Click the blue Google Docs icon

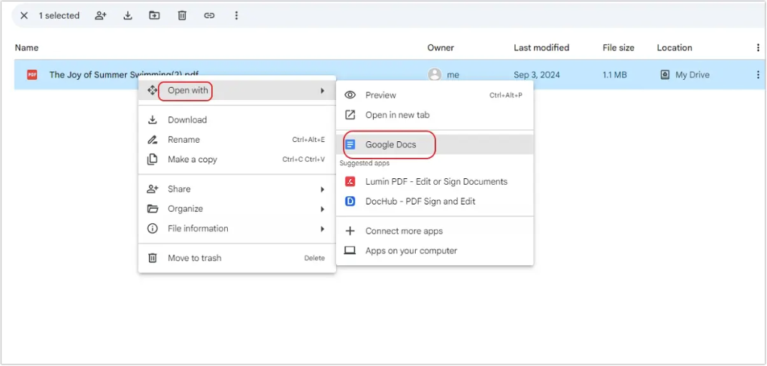350,144
